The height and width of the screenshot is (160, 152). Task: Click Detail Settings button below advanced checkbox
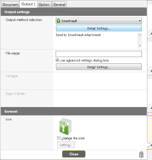pos(99,67)
